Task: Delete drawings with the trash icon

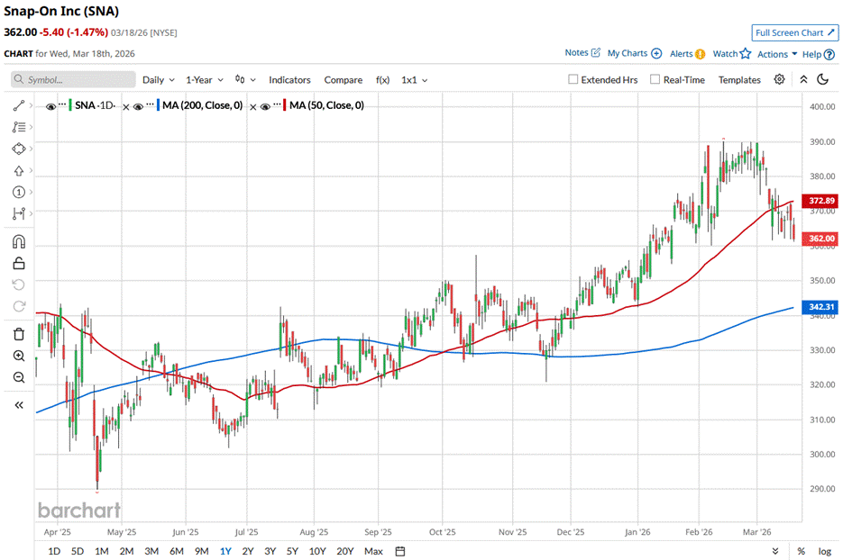Action: pos(19,334)
